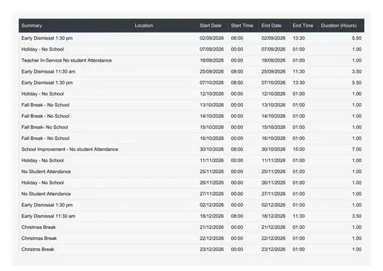The width and height of the screenshot is (383, 271).
Task: Click the Summary column header
Action: pos(32,26)
